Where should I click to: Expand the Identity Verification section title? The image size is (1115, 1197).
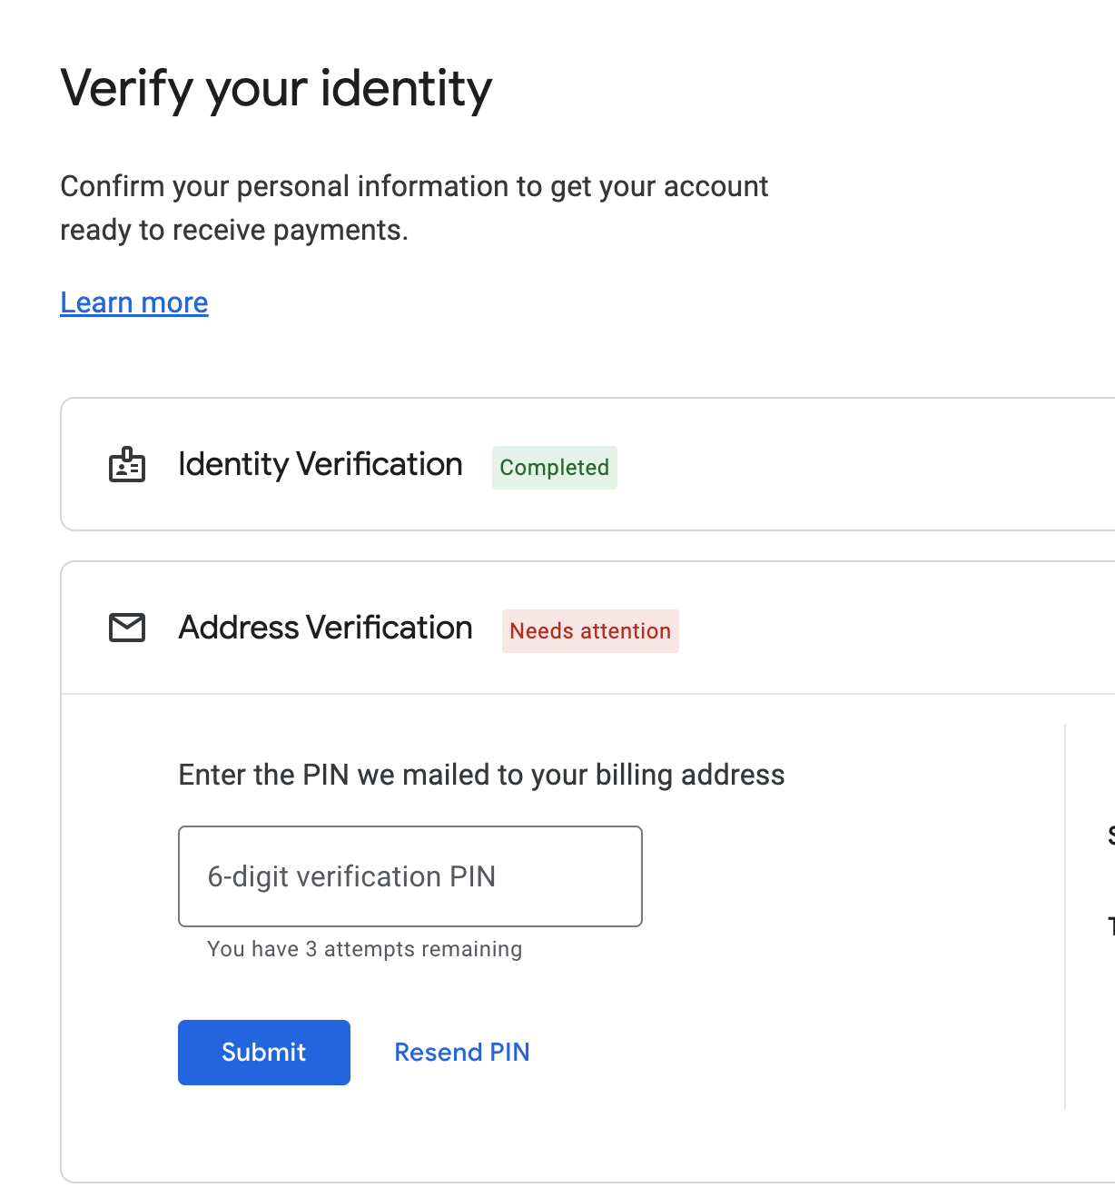pyautogui.click(x=321, y=464)
